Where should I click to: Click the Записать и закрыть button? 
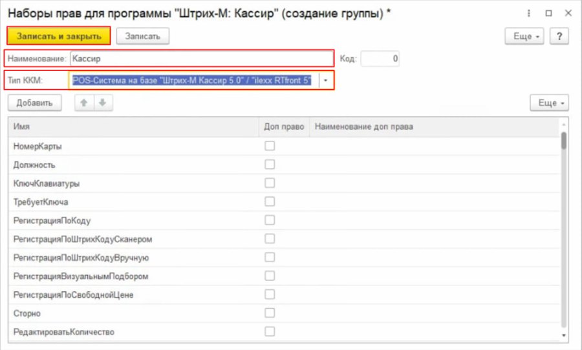[59, 36]
